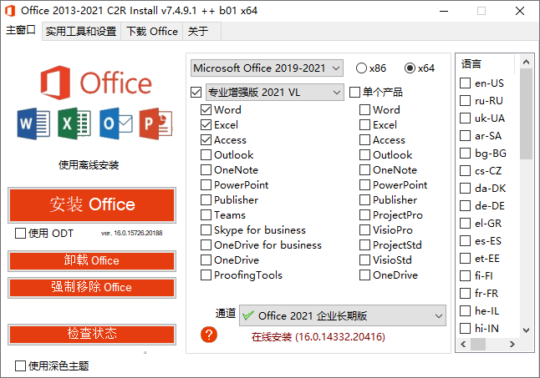Uncheck the Access checkbox in suite list
Screen dimensions: 540x378
click(206, 140)
